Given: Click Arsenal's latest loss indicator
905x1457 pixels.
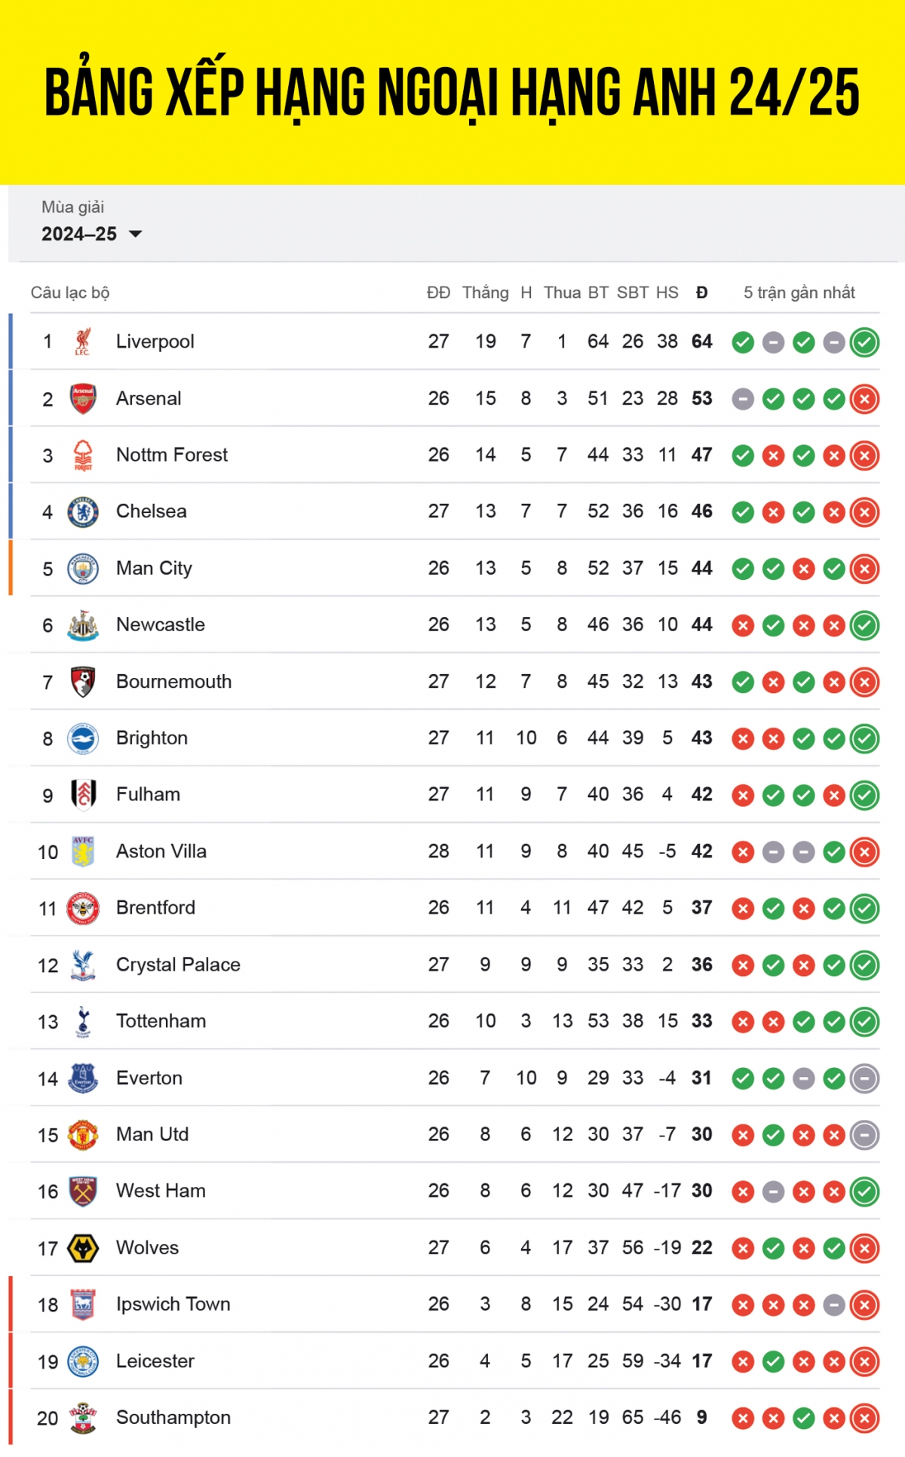Looking at the screenshot, I should tap(864, 399).
